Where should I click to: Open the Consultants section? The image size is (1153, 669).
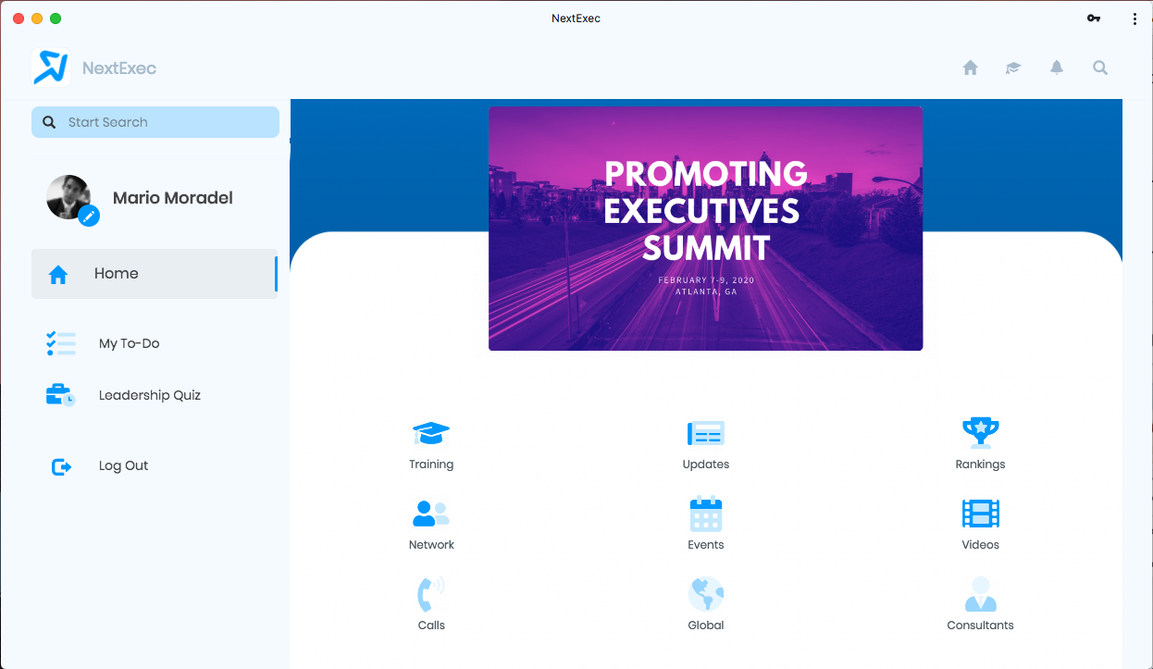980,603
